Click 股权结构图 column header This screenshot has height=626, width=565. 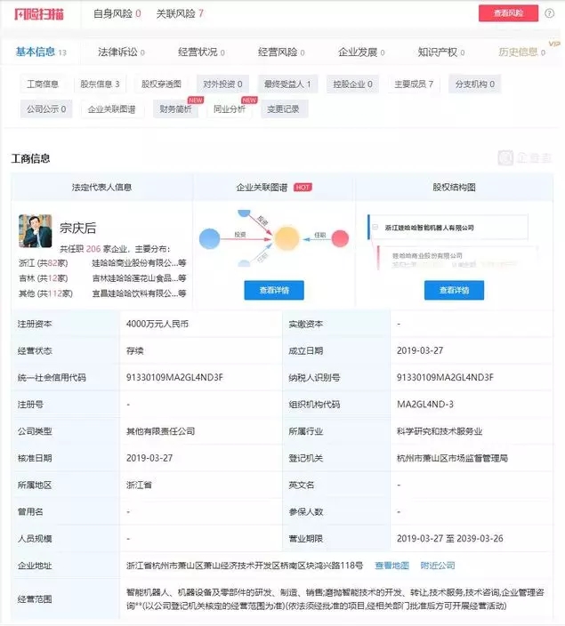click(455, 188)
